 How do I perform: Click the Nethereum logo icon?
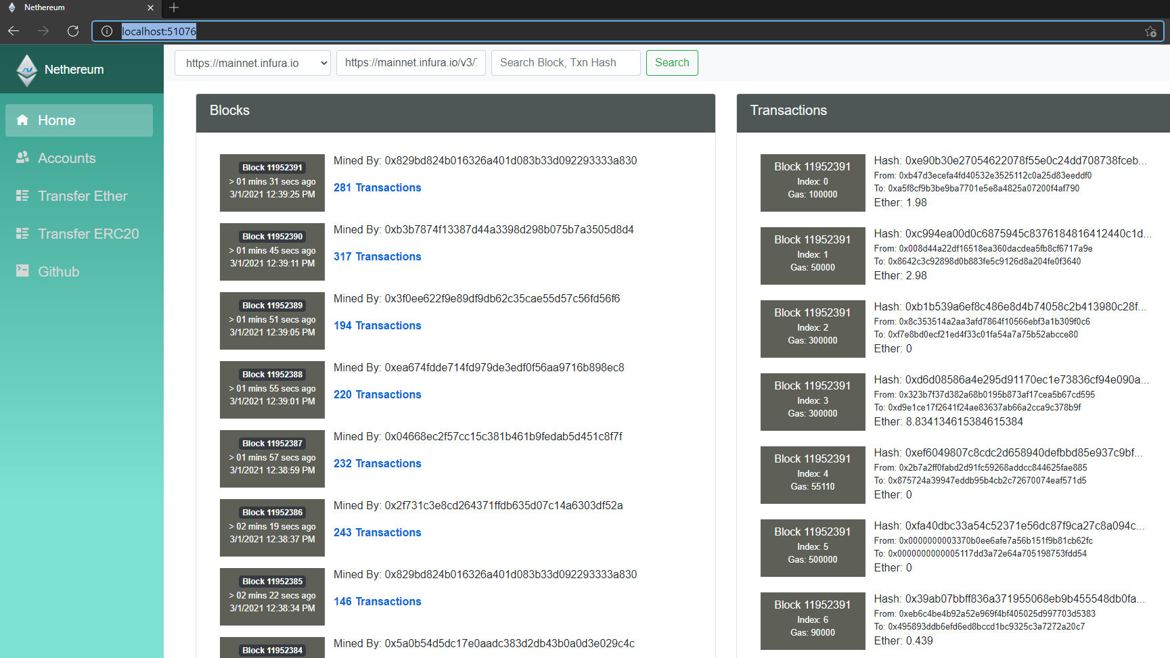(27, 70)
